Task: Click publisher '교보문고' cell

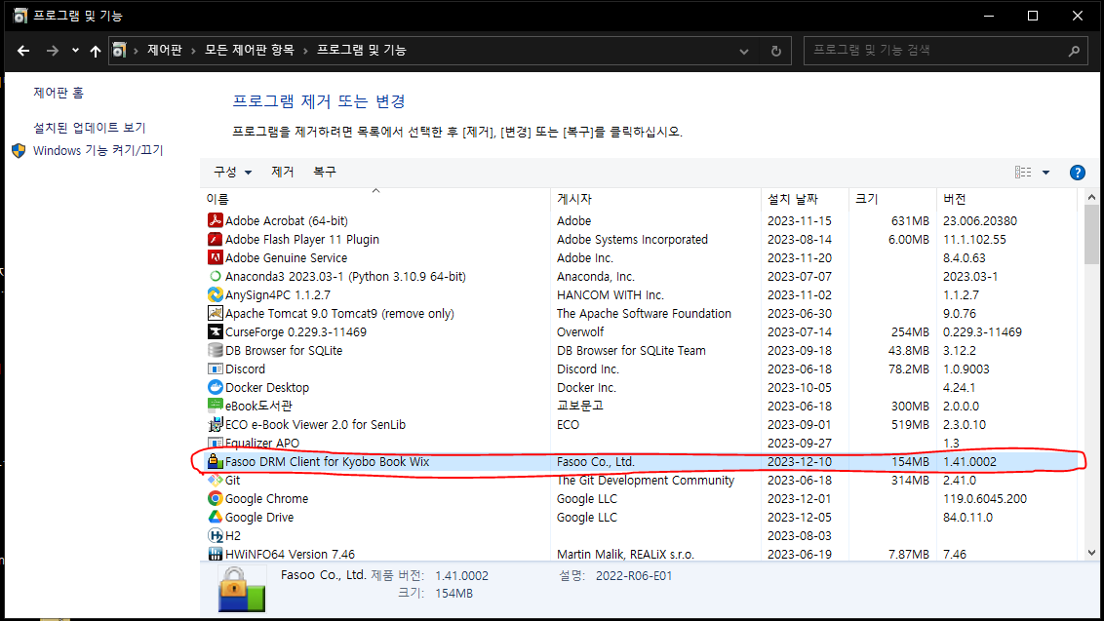Action: pos(579,406)
